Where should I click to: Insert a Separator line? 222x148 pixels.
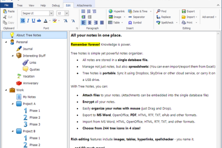[x=136, y=17]
